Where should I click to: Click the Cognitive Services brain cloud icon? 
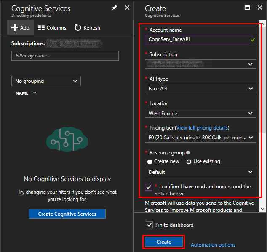coord(67,139)
